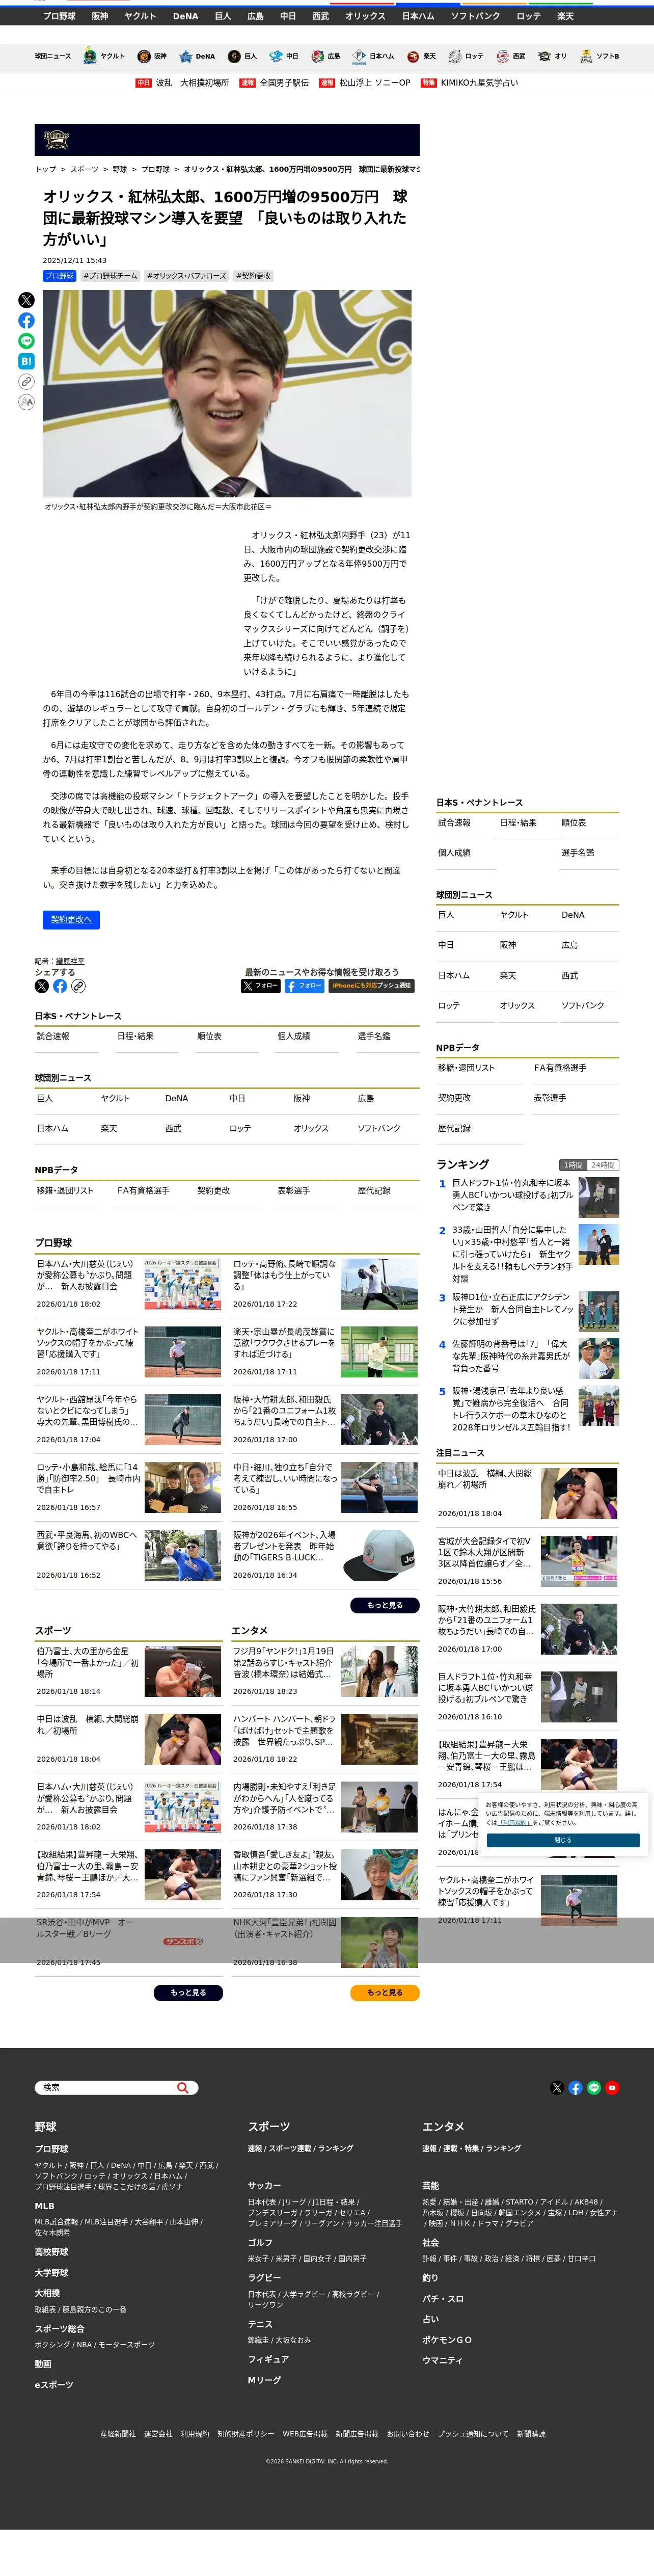
Task: Open article フジ月9「ヤンドク!」1月19日
Action: click(x=284, y=1663)
